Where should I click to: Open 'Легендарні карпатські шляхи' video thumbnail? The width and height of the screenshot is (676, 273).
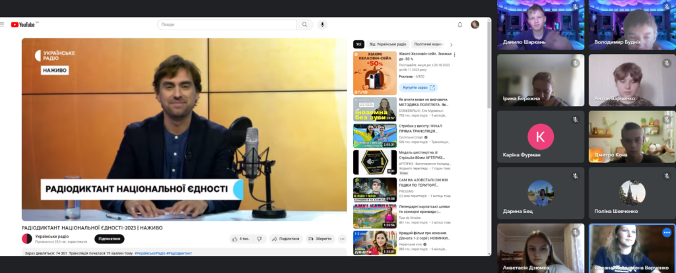click(x=375, y=216)
